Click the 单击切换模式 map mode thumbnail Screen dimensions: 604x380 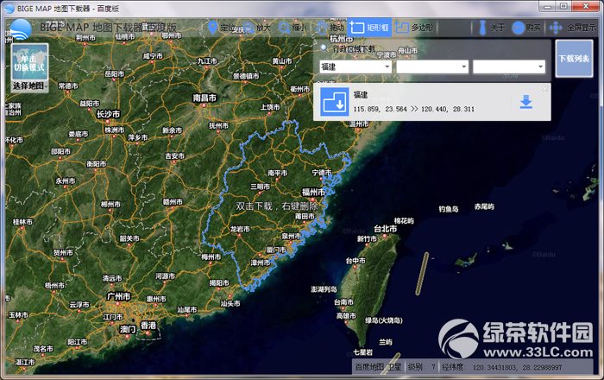pyautogui.click(x=29, y=62)
